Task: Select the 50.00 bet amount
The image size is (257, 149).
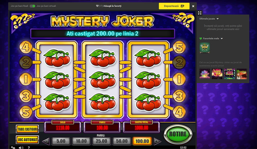Action: (122, 141)
